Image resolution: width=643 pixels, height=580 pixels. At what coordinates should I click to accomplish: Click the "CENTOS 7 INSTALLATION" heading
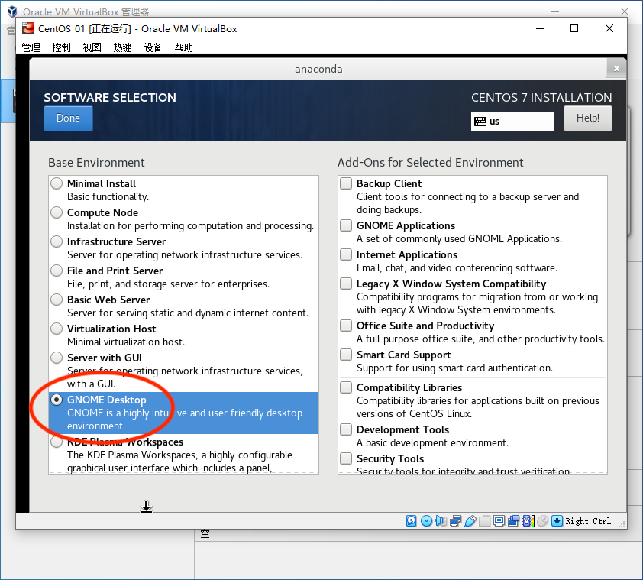pos(541,98)
